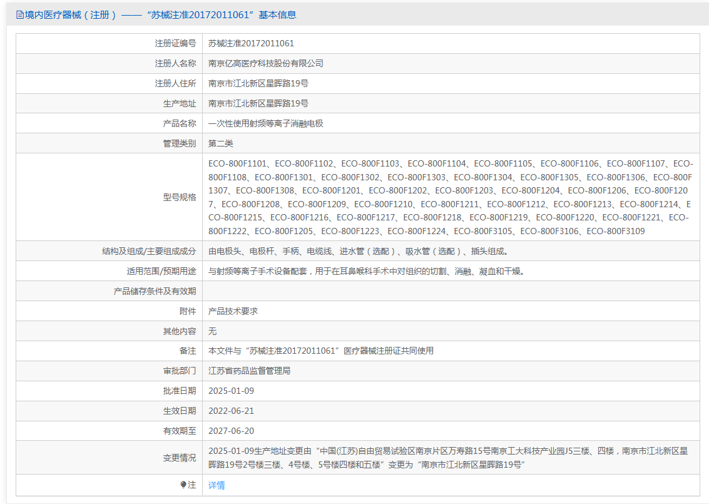Image resolution: width=709 pixels, height=504 pixels.
Task: Click the address value in 注册人住所 row
Action: pyautogui.click(x=258, y=84)
